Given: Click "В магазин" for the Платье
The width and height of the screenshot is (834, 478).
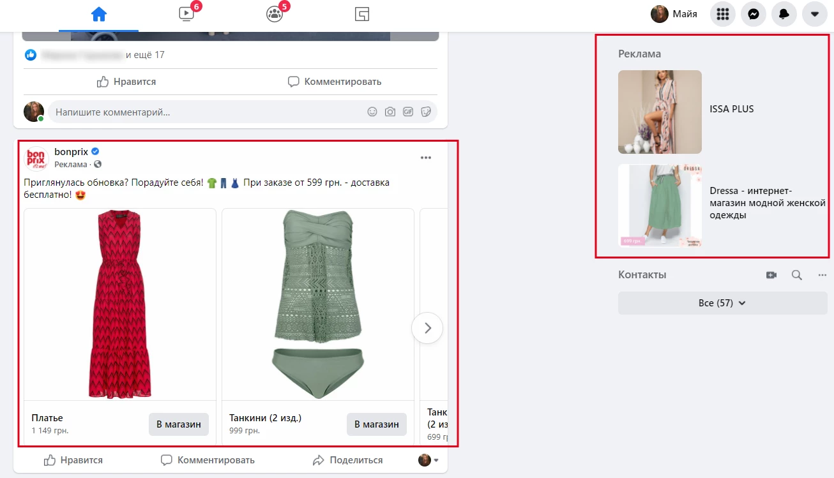Looking at the screenshot, I should (x=179, y=424).
